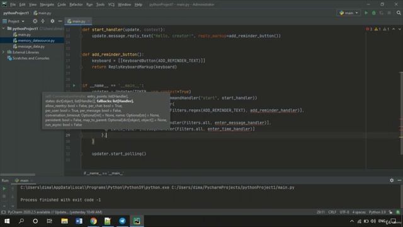403x227 pixels.
Task: Click the python.exe path in run output
Action: click(95, 188)
